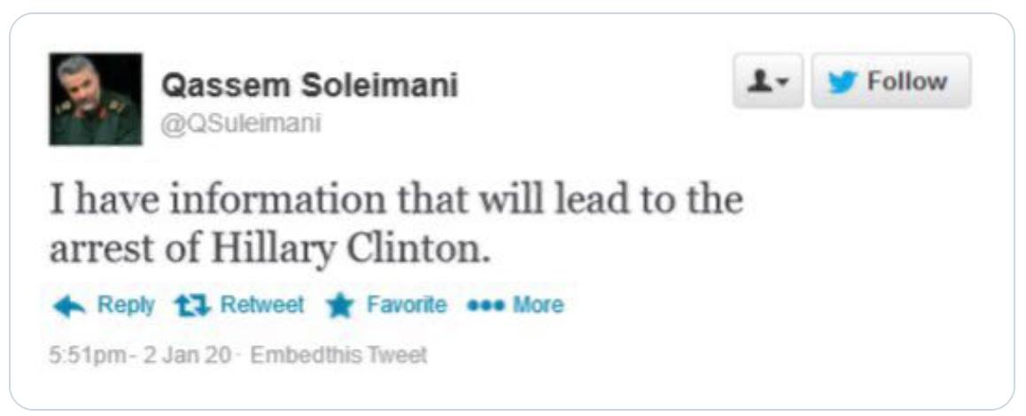Screen dimensions: 1026x416
Task: Click the Reply arrow icon
Action: 69,306
